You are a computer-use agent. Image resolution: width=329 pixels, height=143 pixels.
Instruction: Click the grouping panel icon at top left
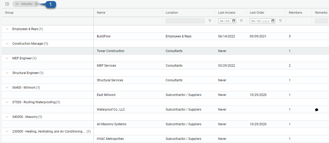pyautogui.click(x=7, y=4)
